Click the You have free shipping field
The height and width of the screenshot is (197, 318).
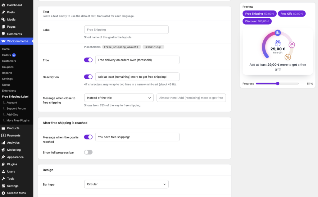(x=137, y=137)
